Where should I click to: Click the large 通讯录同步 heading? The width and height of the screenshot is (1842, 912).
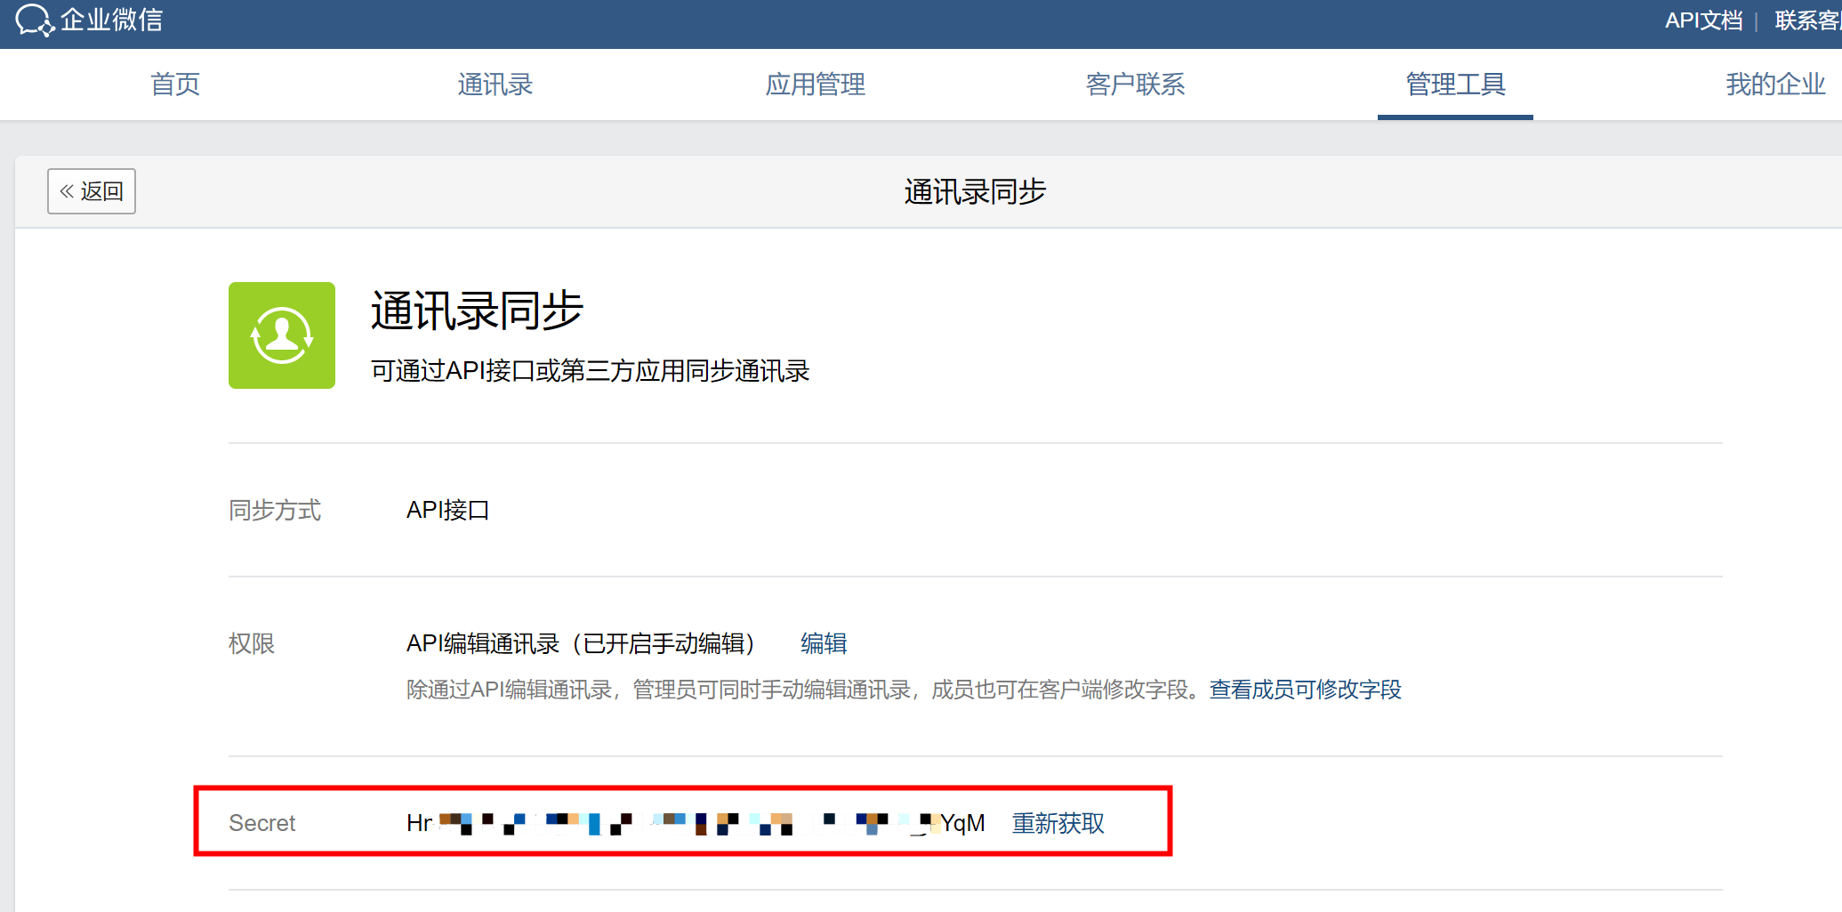tap(477, 311)
